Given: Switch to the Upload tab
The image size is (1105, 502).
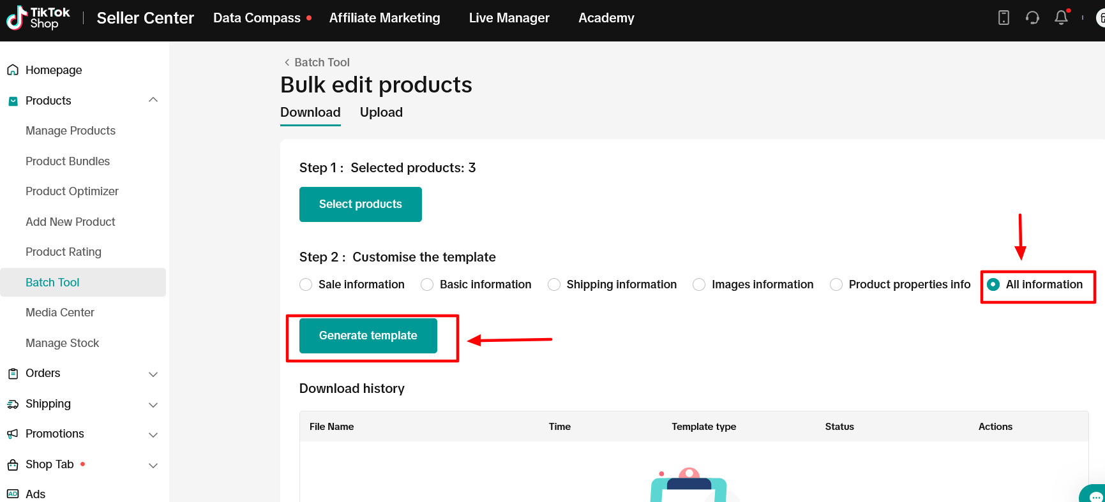Looking at the screenshot, I should pyautogui.click(x=381, y=112).
